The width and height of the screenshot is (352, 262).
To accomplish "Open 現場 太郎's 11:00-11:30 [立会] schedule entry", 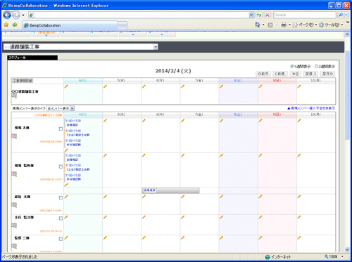I will (77, 133).
